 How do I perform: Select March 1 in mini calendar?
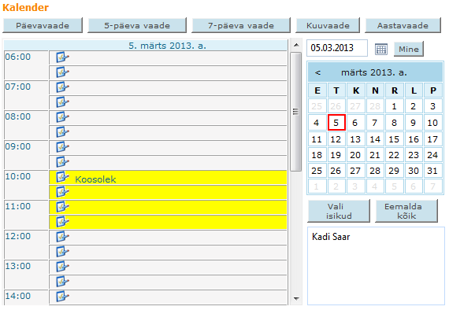(x=395, y=106)
